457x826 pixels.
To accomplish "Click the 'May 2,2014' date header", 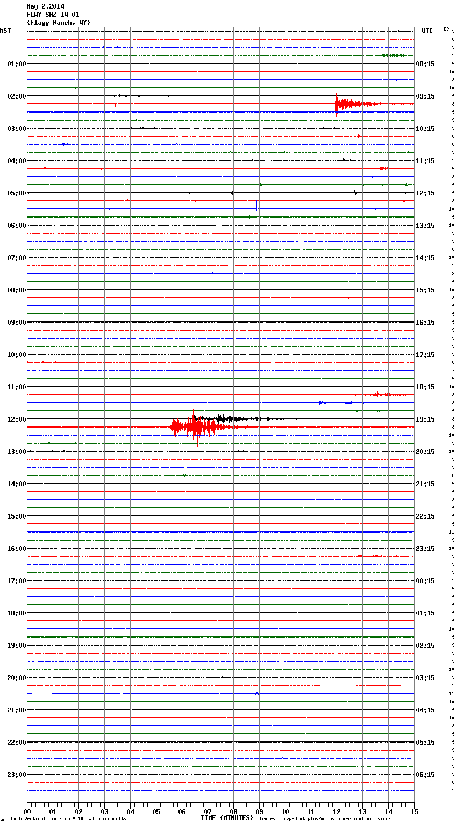I will 45,6.
